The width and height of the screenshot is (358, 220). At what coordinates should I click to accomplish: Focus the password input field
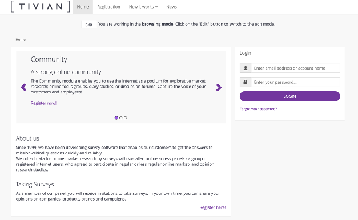click(x=296, y=82)
